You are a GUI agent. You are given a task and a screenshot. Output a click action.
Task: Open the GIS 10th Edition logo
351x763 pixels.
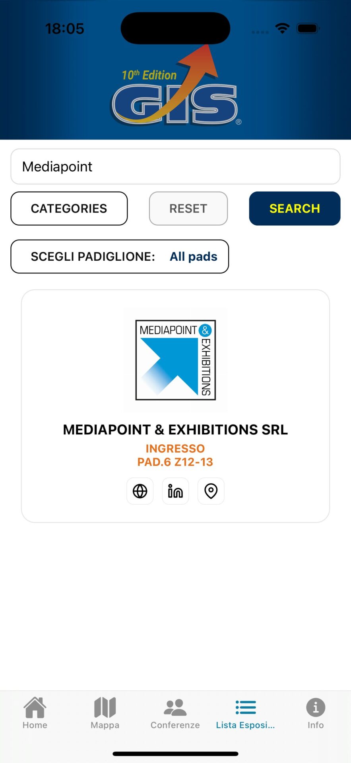tap(175, 91)
